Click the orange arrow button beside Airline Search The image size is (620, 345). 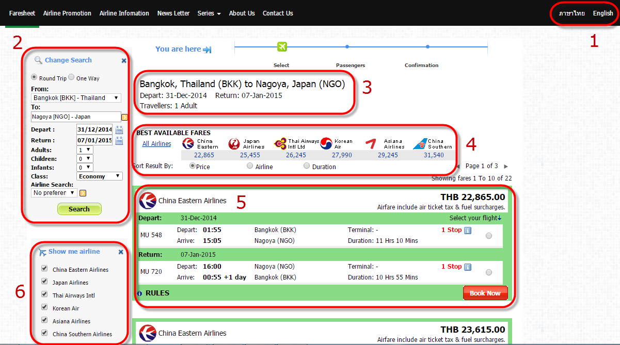pyautogui.click(x=83, y=193)
